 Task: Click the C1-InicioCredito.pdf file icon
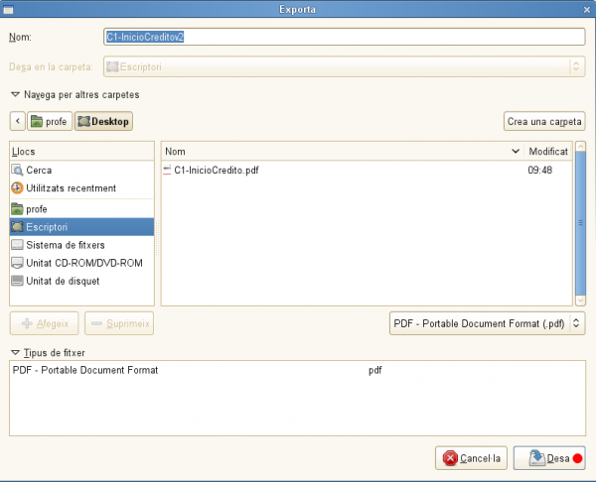pos(167,171)
